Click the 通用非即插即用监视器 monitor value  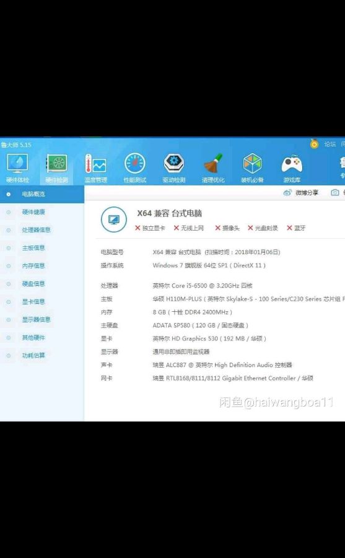181,352
